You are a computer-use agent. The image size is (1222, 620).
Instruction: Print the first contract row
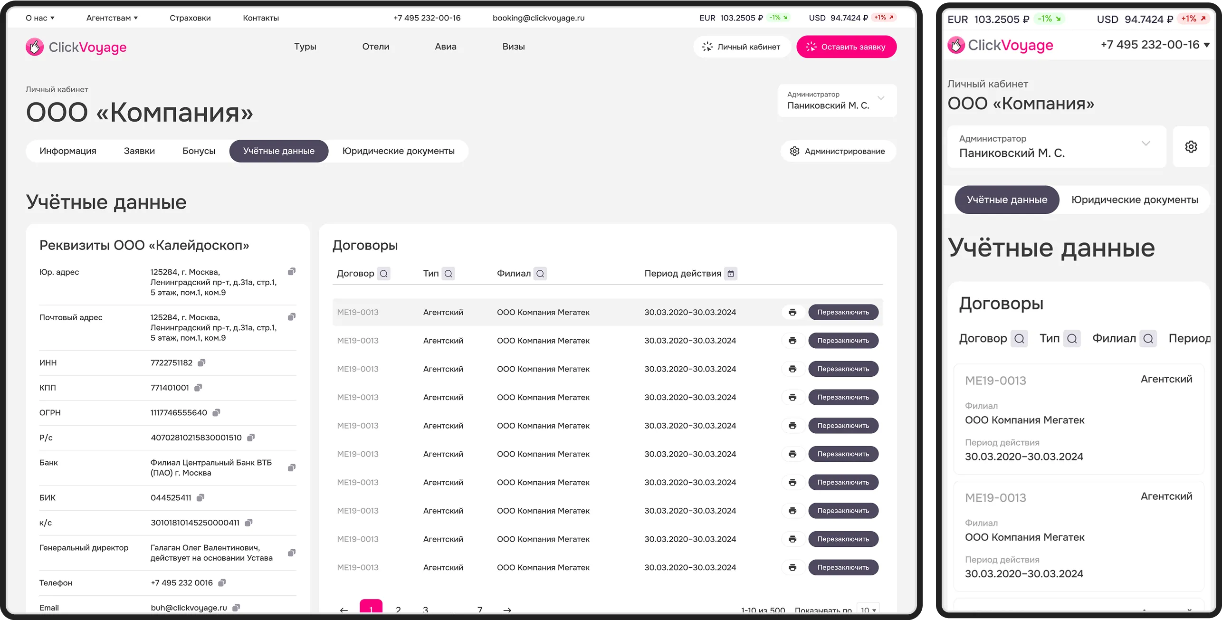792,312
